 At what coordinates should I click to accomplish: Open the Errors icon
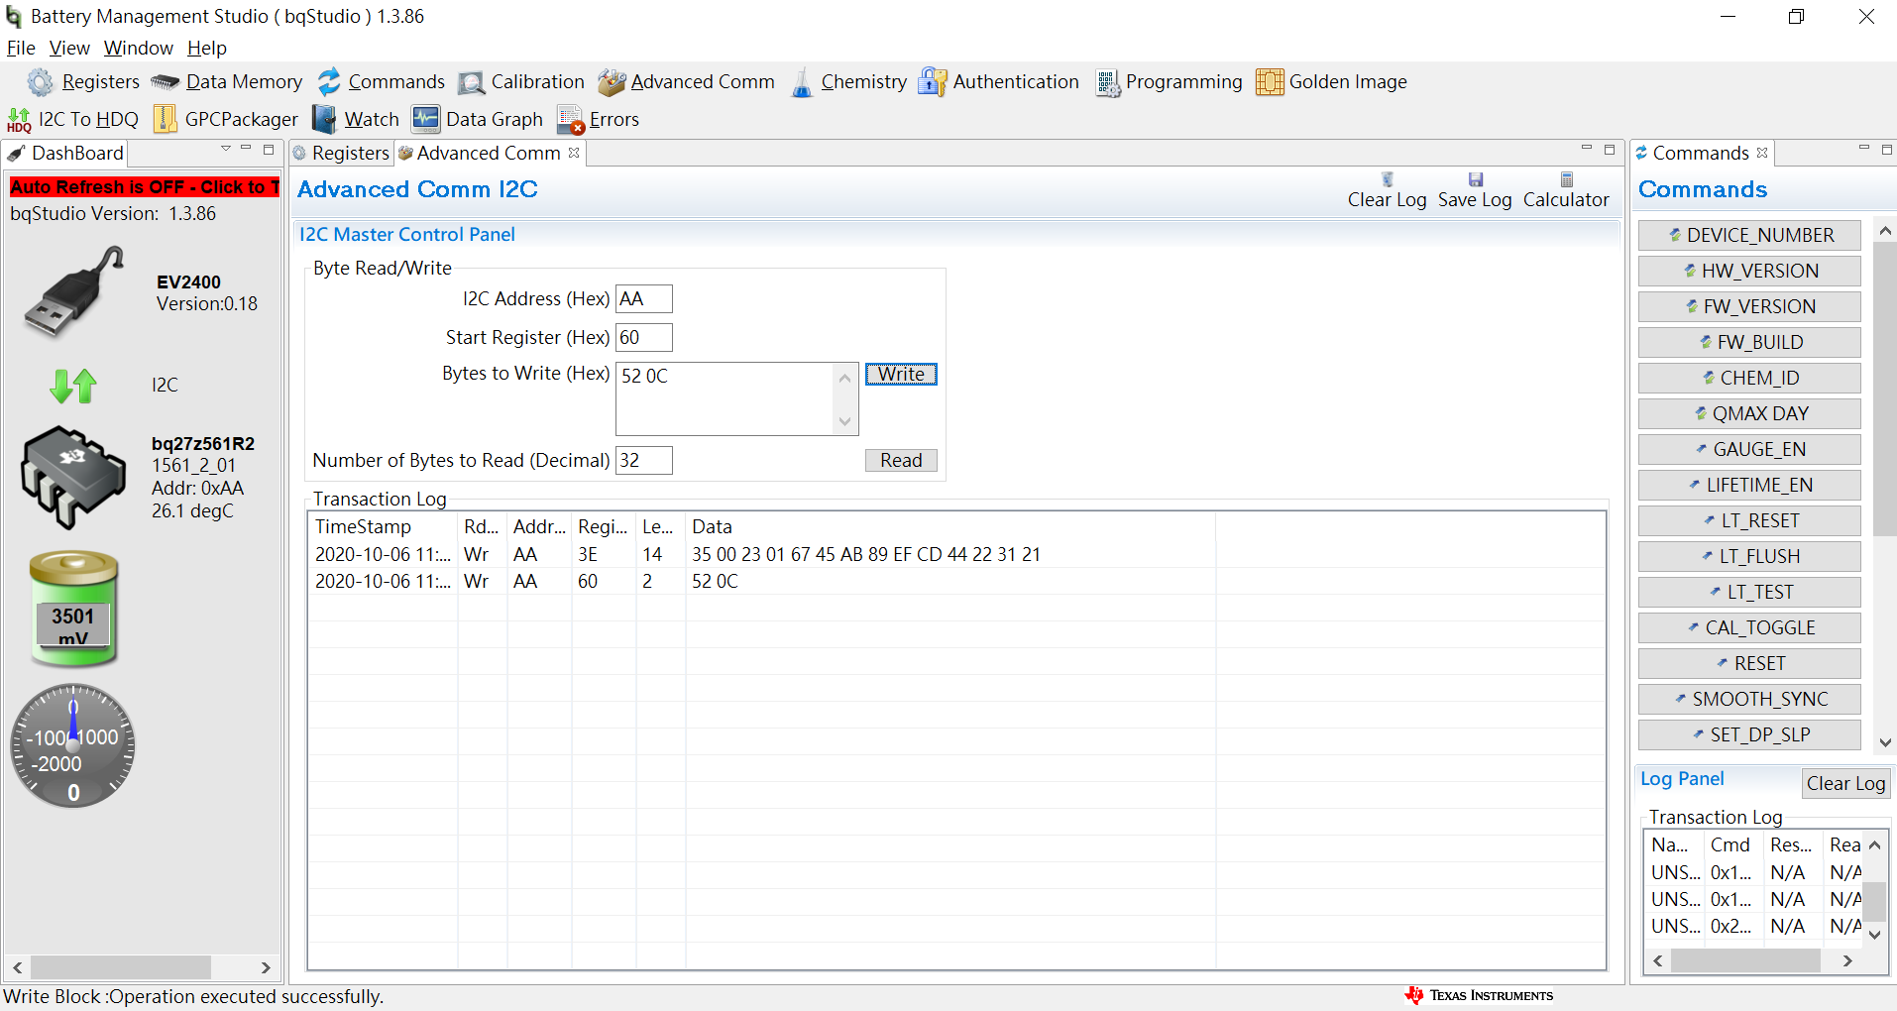click(571, 120)
